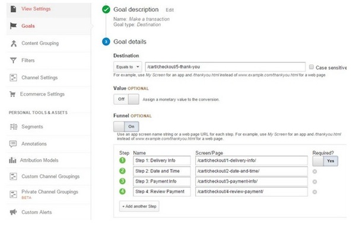The image size is (356, 228).
Task: Click the green step 4 number badge
Action: [x=122, y=191]
